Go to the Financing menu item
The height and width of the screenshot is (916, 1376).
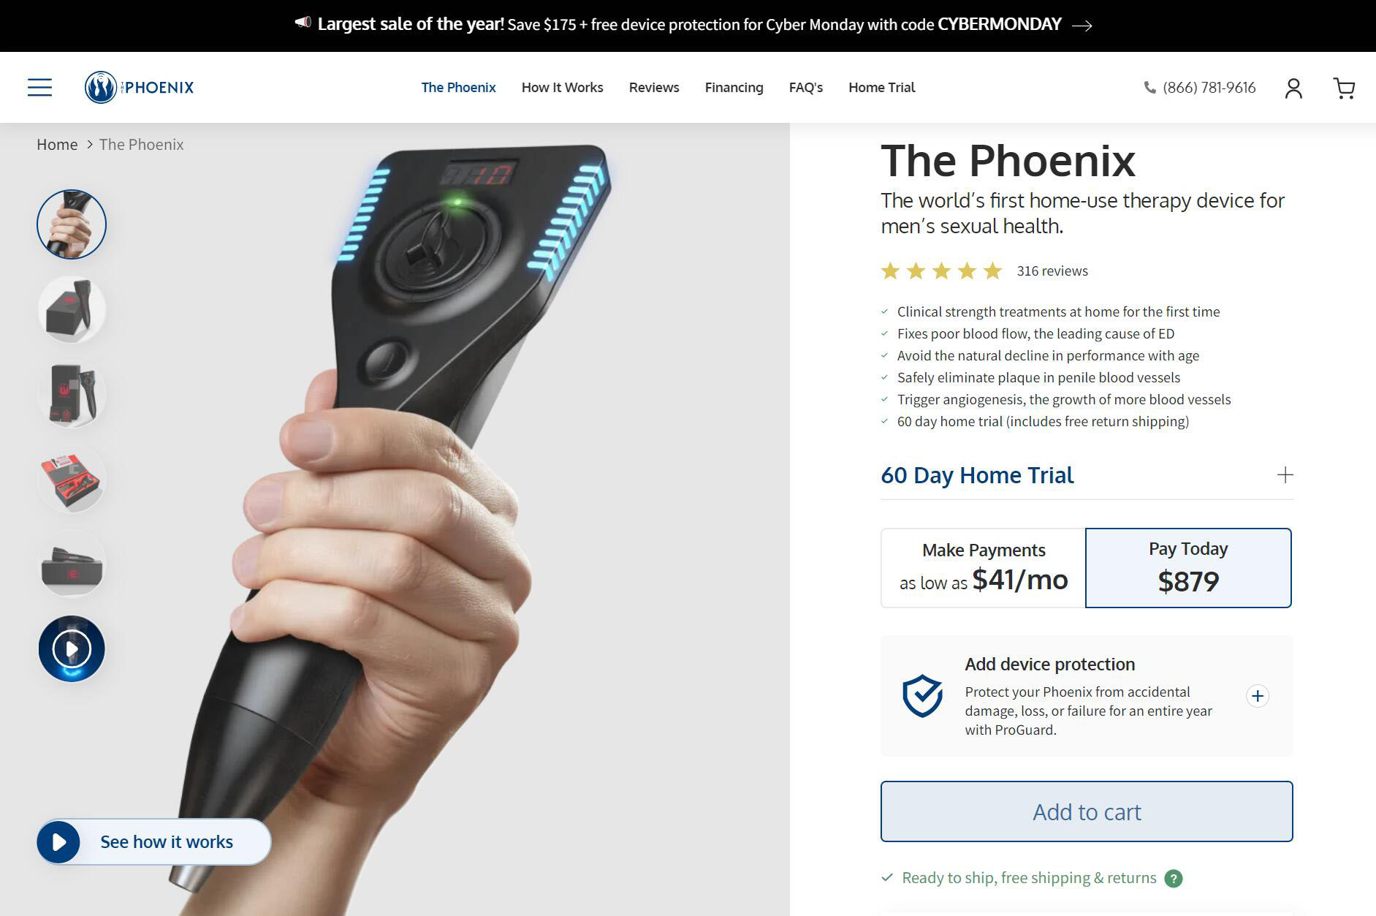coord(734,88)
